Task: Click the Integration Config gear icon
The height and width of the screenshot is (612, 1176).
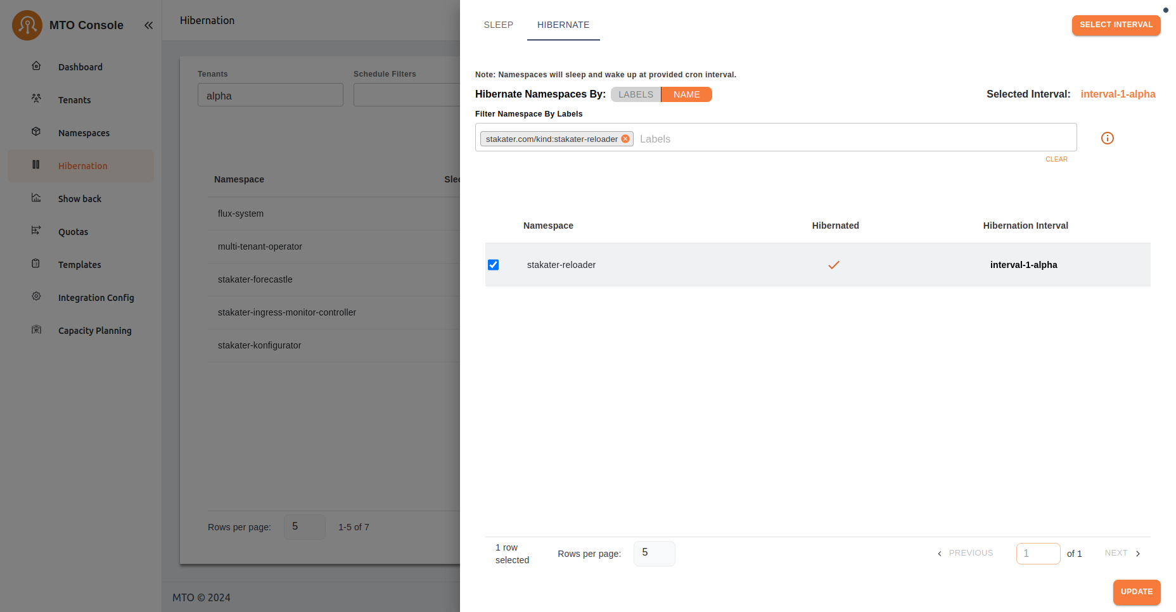Action: [x=36, y=296]
